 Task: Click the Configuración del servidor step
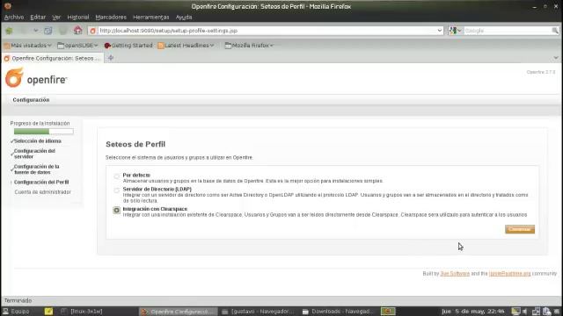point(34,154)
